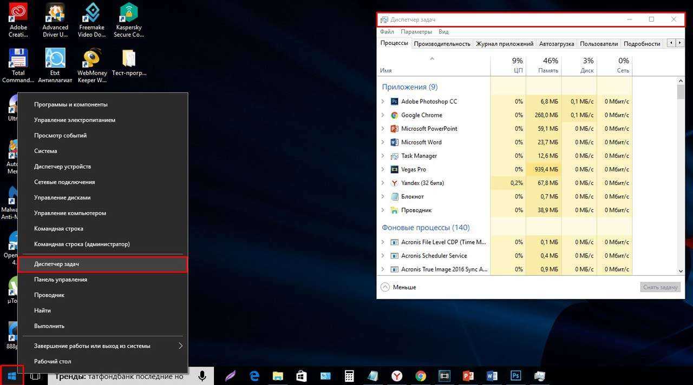Open the Автозагрузка tab
This screenshot has width=693, height=385.
tap(557, 43)
